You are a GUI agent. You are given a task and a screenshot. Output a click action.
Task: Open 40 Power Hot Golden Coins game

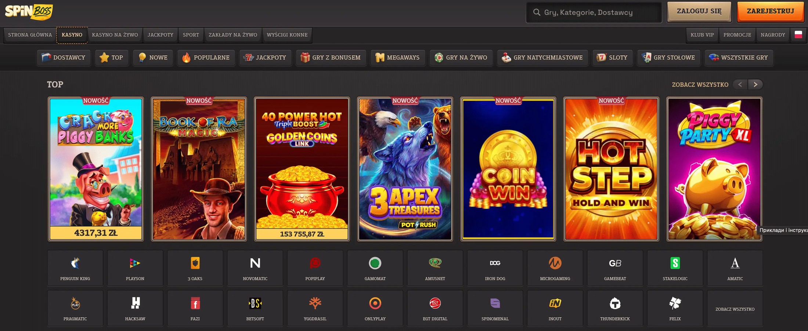pos(302,169)
